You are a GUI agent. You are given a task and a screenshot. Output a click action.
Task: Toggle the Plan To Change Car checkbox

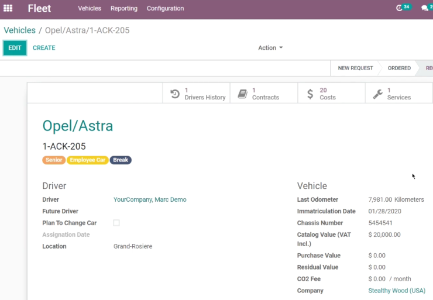click(x=116, y=223)
